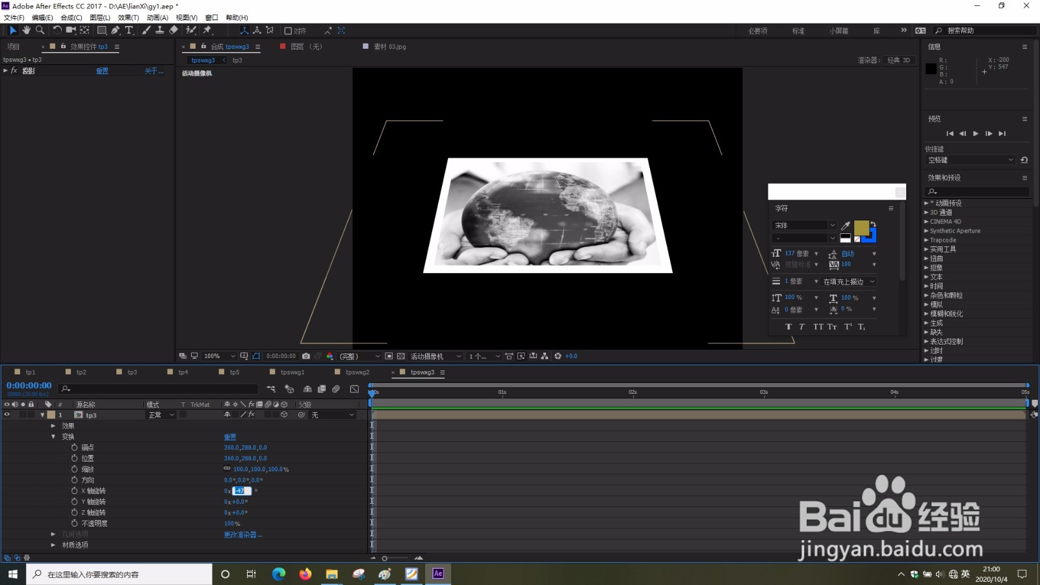Open the 活动摄像机 view dropdown
The image size is (1040, 585).
[x=435, y=356]
